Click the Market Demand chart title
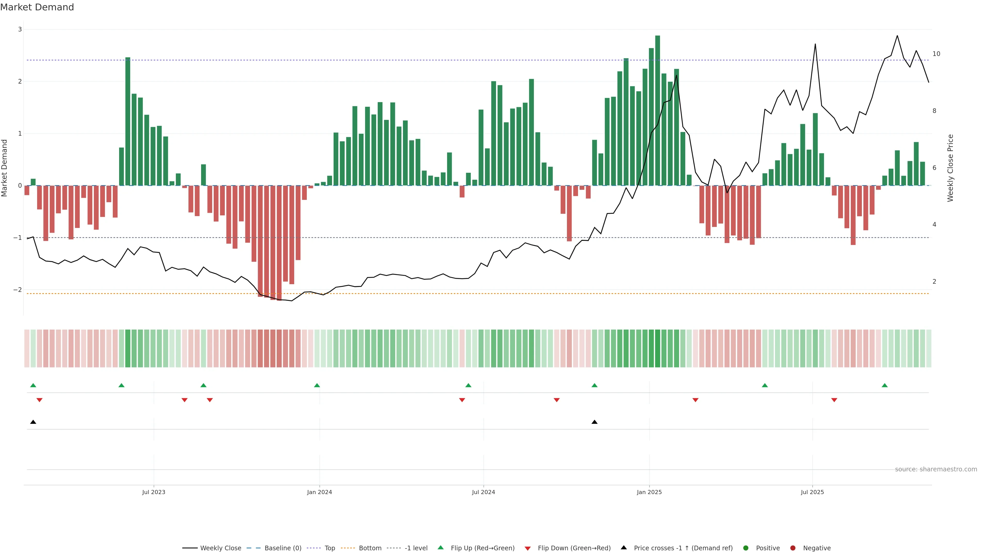The image size is (990, 557). pos(37,7)
